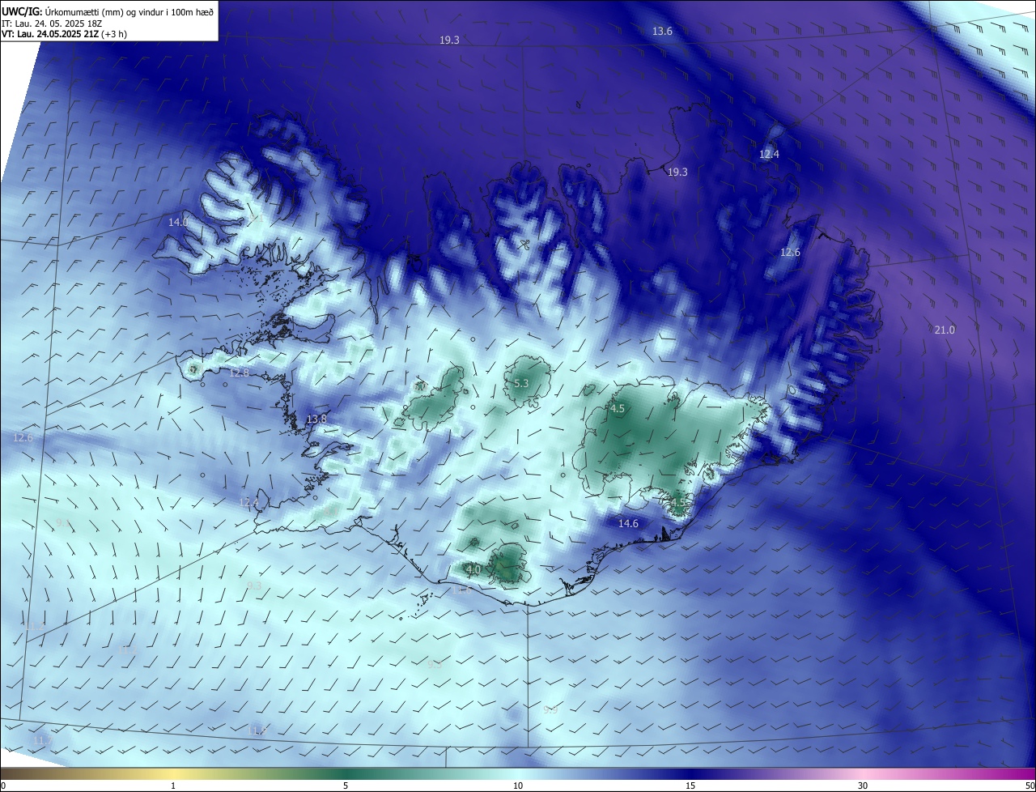Click colorbar tick label 15
Image resolution: width=1036 pixels, height=792 pixels.
690,786
